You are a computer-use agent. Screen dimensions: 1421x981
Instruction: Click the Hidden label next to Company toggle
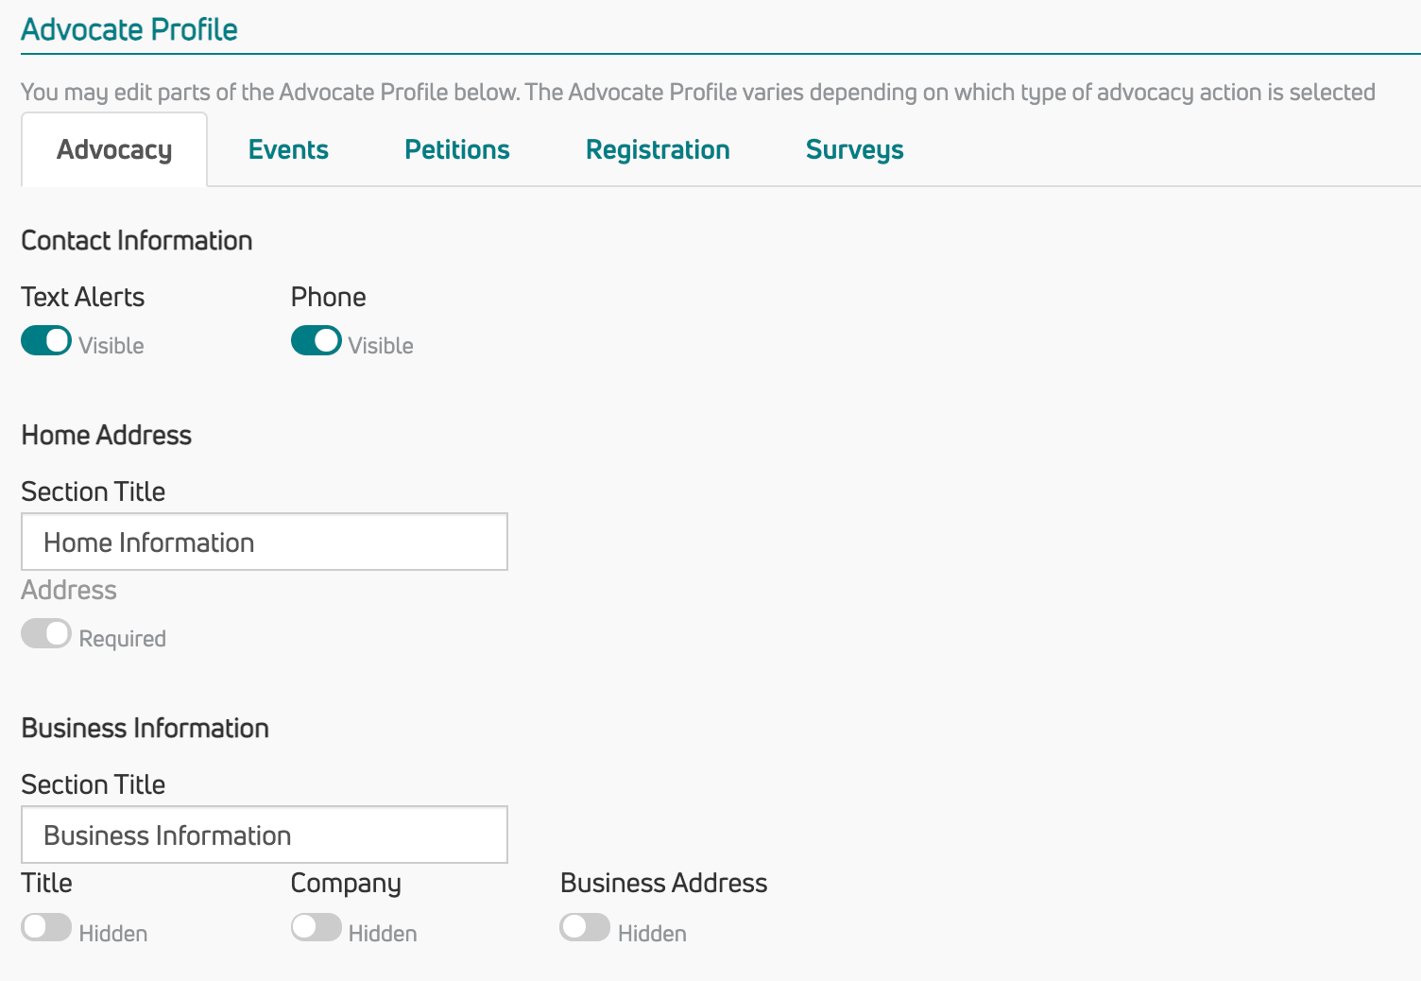pos(383,934)
